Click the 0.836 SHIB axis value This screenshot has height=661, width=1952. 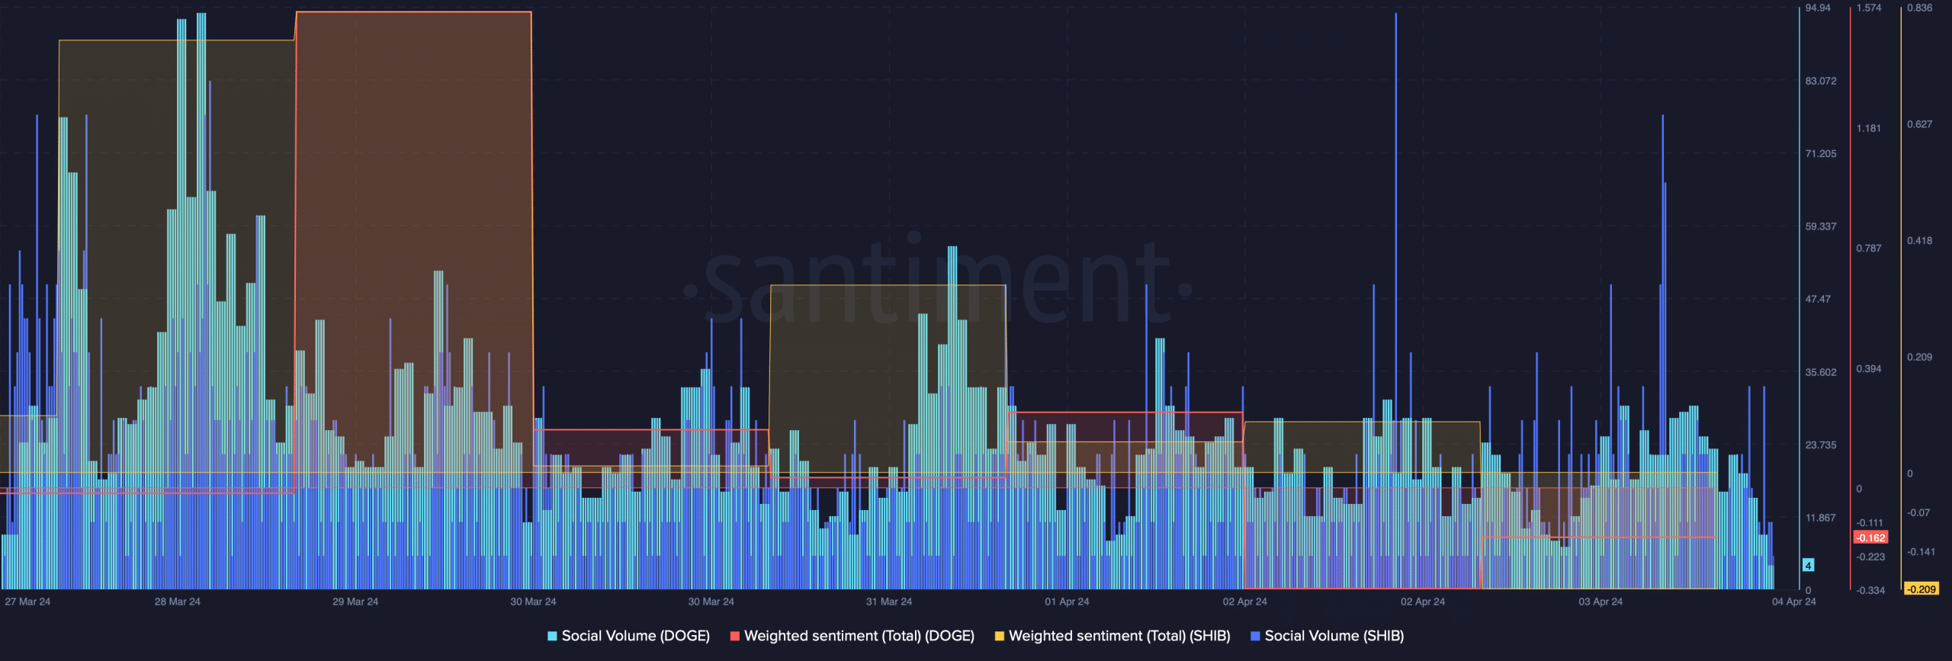tap(1920, 8)
